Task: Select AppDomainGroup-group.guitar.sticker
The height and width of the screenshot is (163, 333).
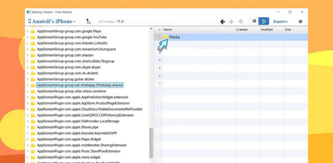Action: coord(66,79)
